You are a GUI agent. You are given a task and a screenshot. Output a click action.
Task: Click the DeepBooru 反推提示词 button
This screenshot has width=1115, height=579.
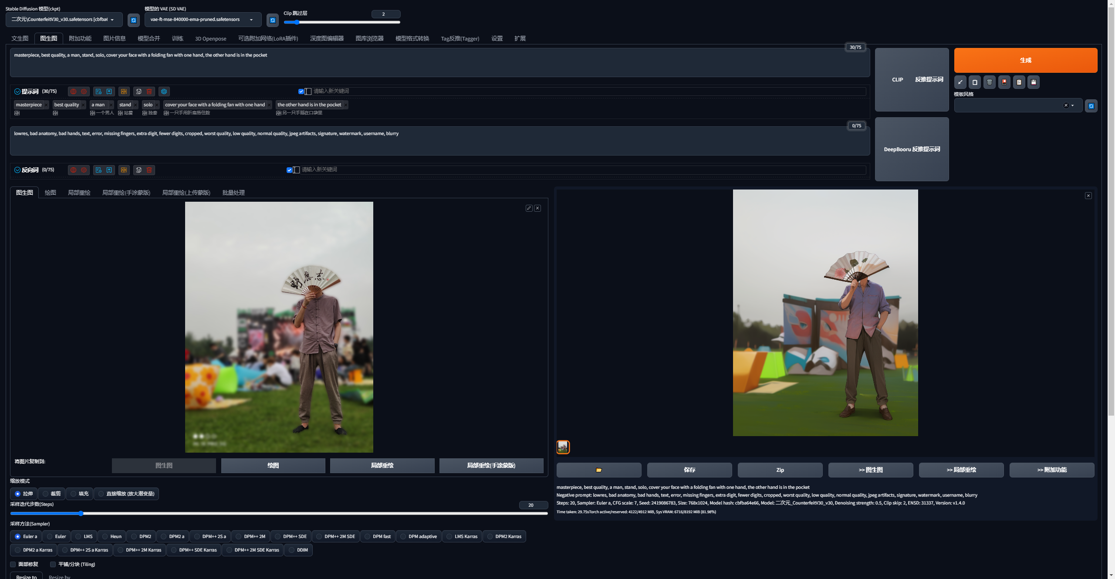(x=912, y=149)
